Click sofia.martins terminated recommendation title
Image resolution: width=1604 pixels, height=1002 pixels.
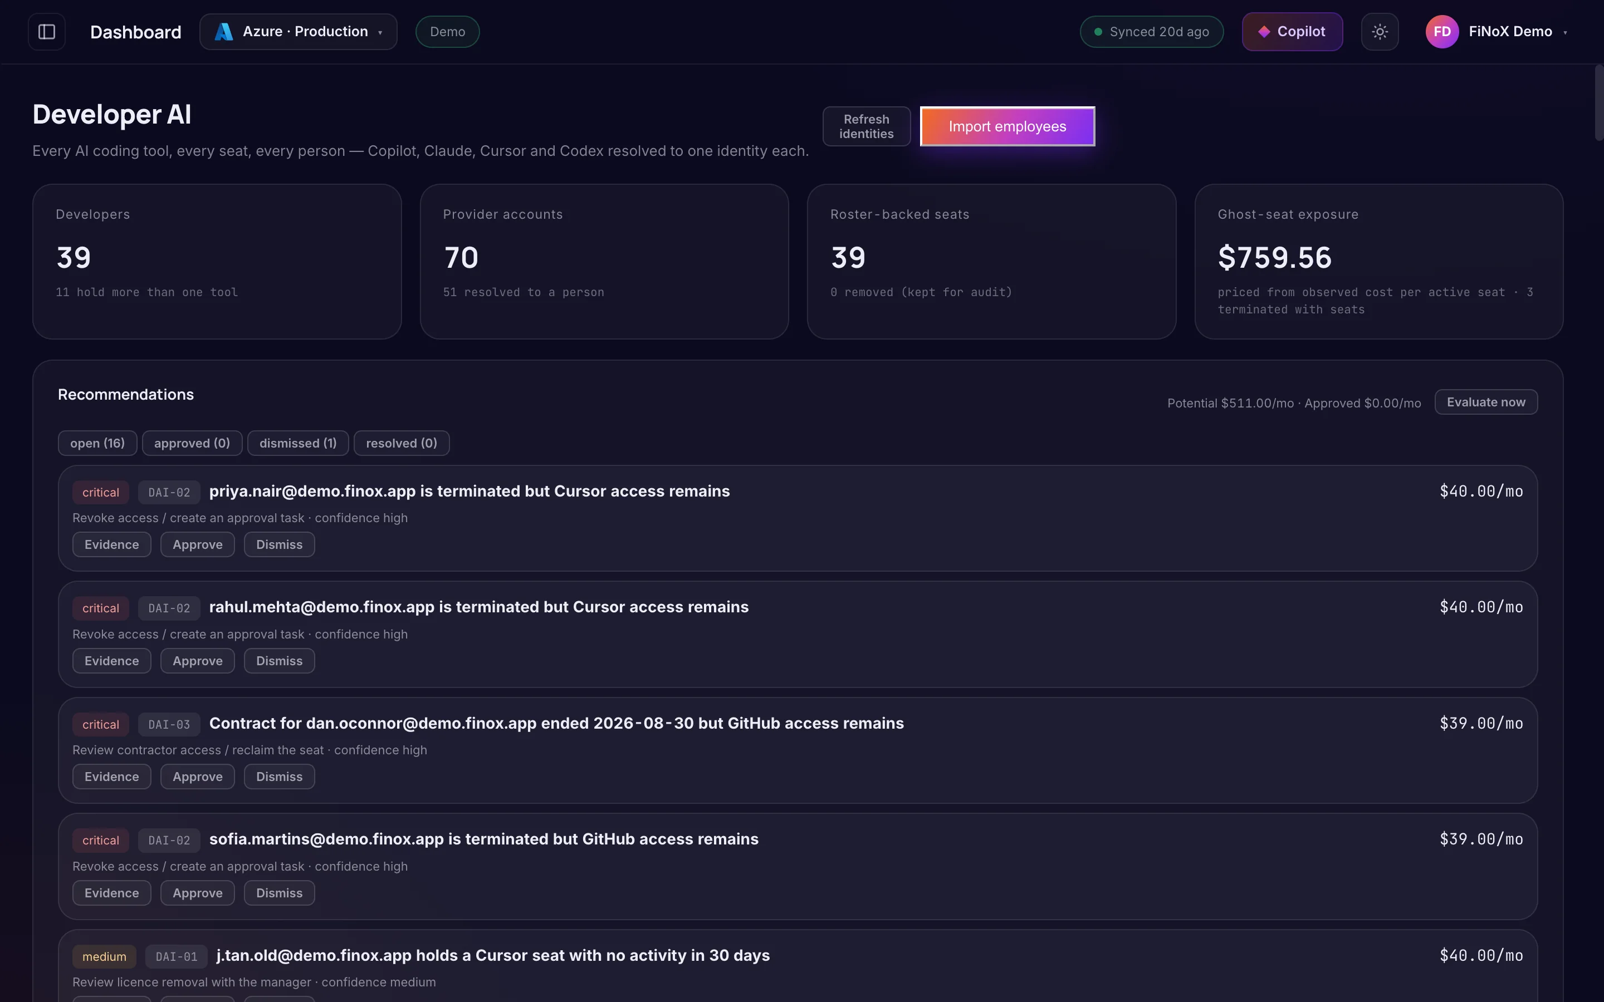(x=484, y=839)
